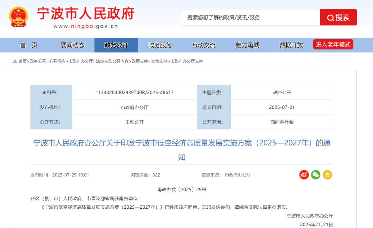Share the notice to Weibo
This screenshot has width=373, height=228.
point(304,175)
